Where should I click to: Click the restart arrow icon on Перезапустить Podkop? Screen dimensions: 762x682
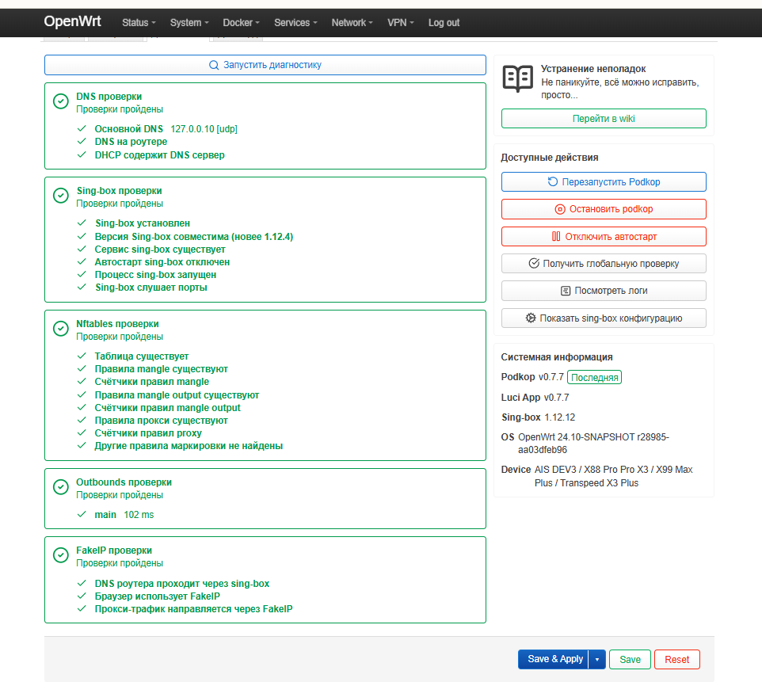(553, 182)
